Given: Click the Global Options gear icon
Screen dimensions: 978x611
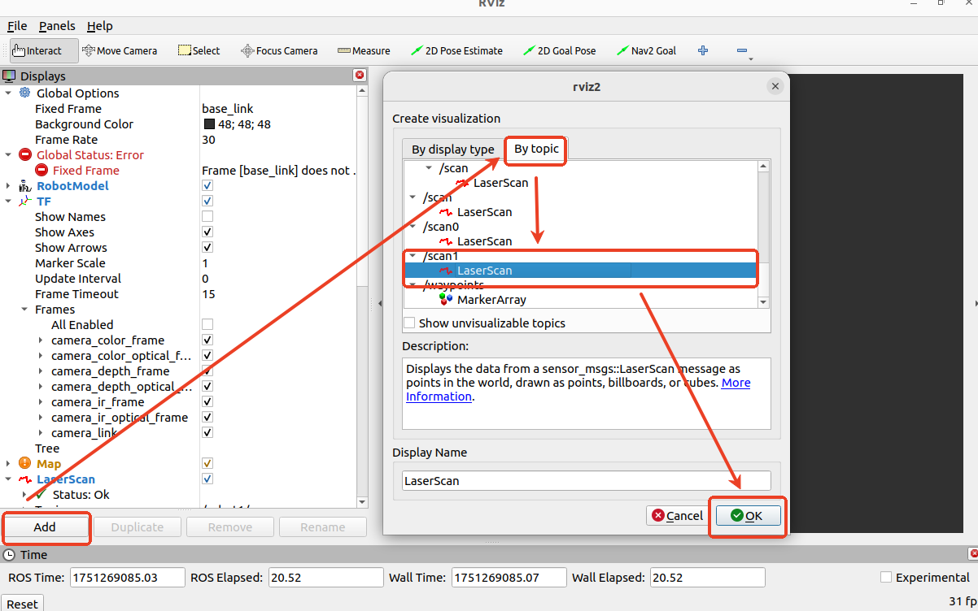Looking at the screenshot, I should coord(24,93).
